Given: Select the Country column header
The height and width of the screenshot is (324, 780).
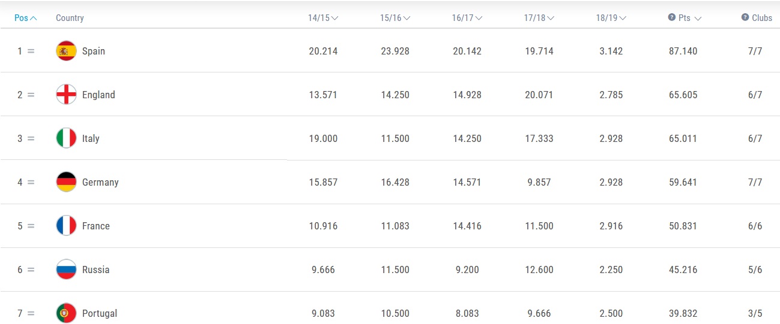Looking at the screenshot, I should click(x=70, y=18).
